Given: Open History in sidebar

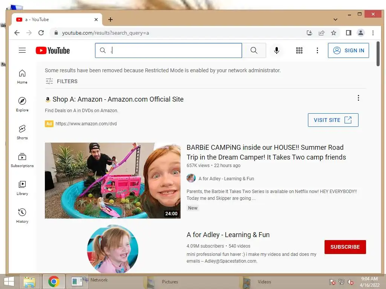Looking at the screenshot, I should (22, 216).
